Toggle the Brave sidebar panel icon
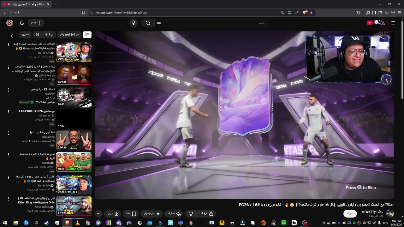Image resolution: width=404 pixels, height=227 pixels. click(x=374, y=13)
